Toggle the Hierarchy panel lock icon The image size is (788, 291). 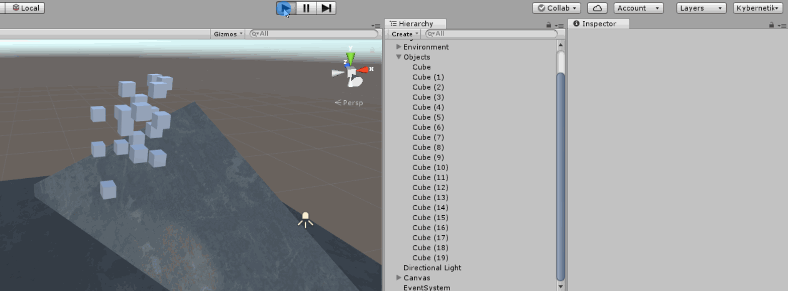coord(548,25)
